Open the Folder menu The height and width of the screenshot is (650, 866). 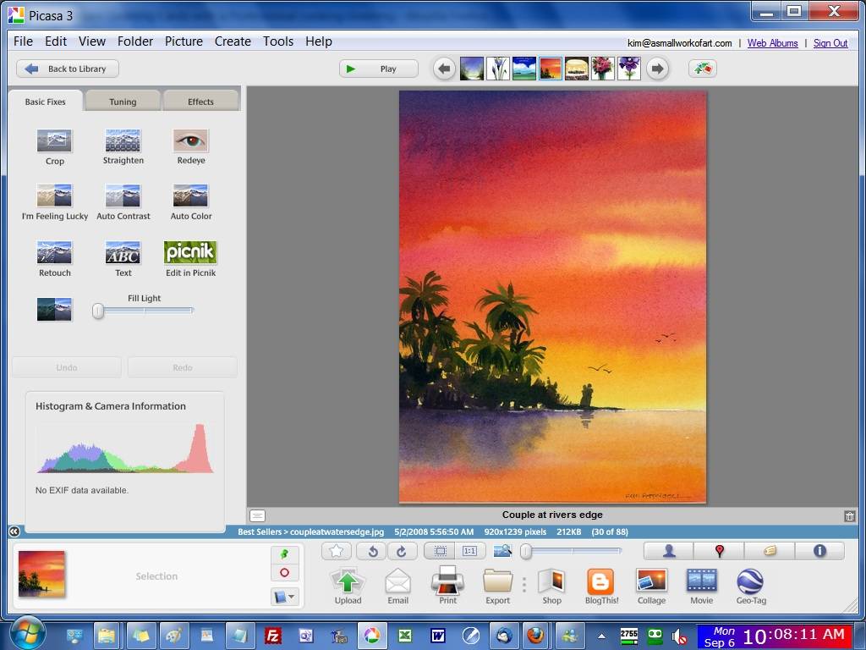(135, 41)
